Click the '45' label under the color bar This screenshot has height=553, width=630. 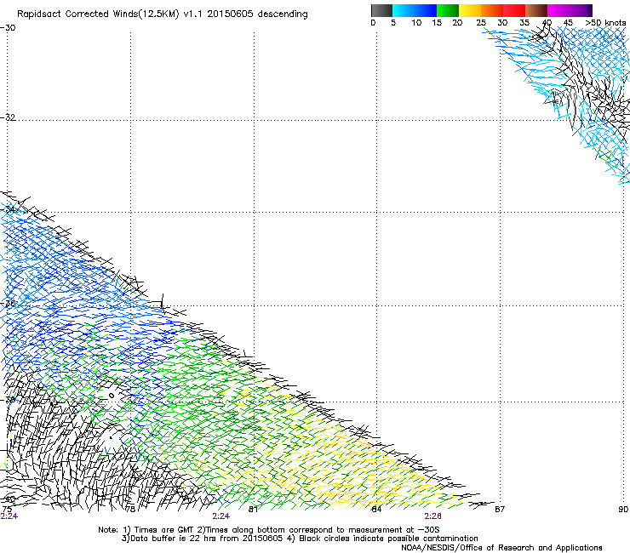568,22
